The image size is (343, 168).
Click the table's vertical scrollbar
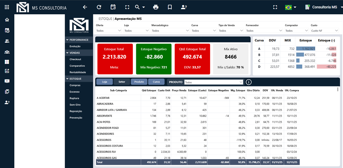pyautogui.click(x=338, y=90)
